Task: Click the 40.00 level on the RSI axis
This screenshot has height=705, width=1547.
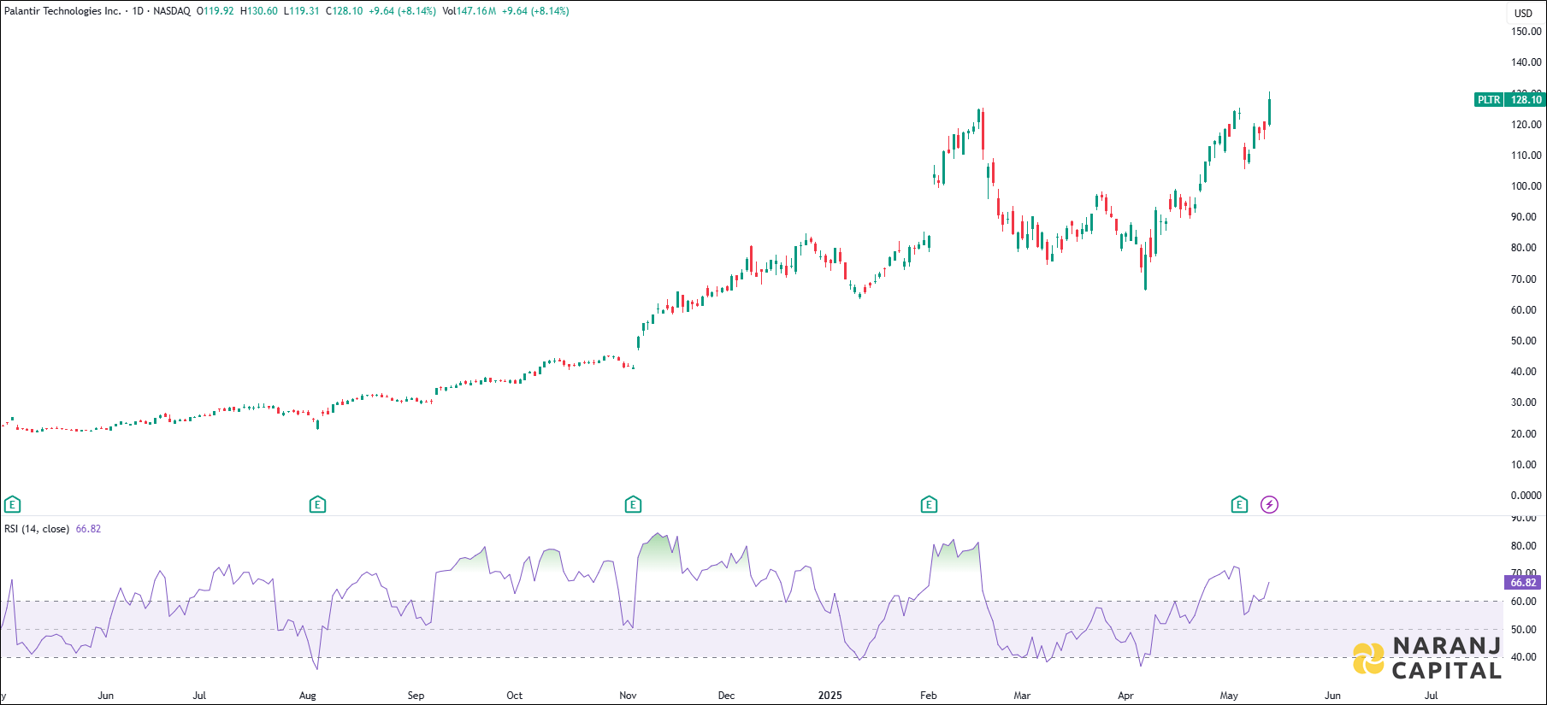Action: click(1523, 657)
